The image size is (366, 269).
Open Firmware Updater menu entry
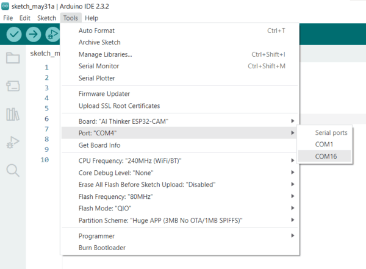tap(180, 94)
